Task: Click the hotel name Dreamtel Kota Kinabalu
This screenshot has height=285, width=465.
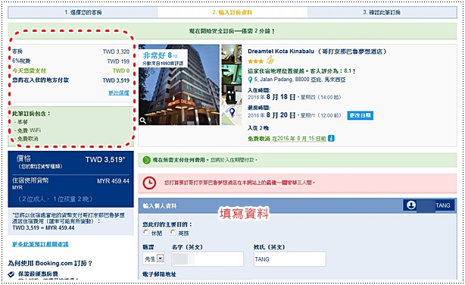Action: click(281, 52)
